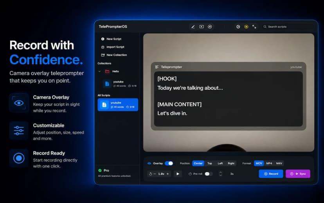This screenshot has height=203, width=324.
Task: Click the purple Sync button
Action: [x=298, y=174]
